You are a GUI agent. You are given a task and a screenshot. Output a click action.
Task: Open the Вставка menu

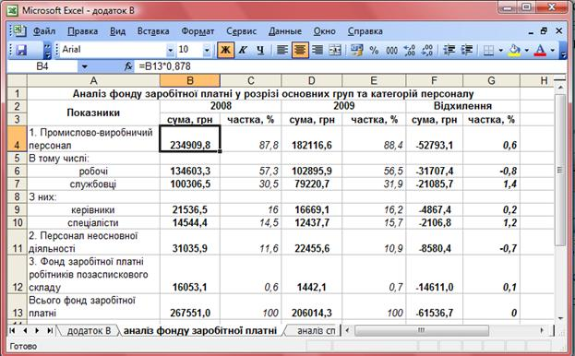(153, 31)
